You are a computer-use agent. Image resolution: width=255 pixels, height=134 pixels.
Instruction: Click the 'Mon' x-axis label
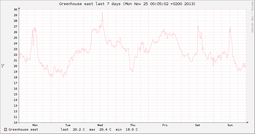pyautogui.click(x=35, y=125)
